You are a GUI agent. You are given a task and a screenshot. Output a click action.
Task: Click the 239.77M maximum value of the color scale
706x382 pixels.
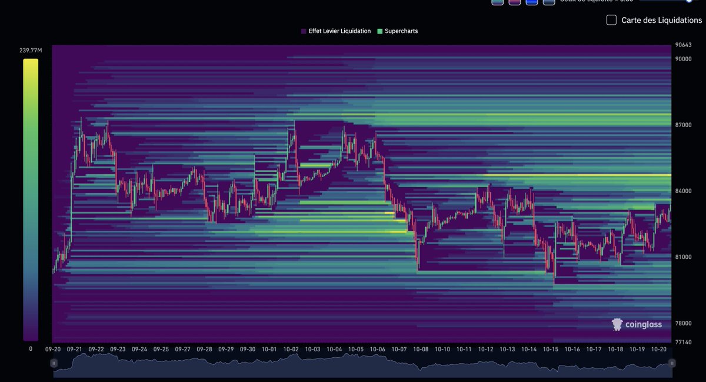[31, 51]
